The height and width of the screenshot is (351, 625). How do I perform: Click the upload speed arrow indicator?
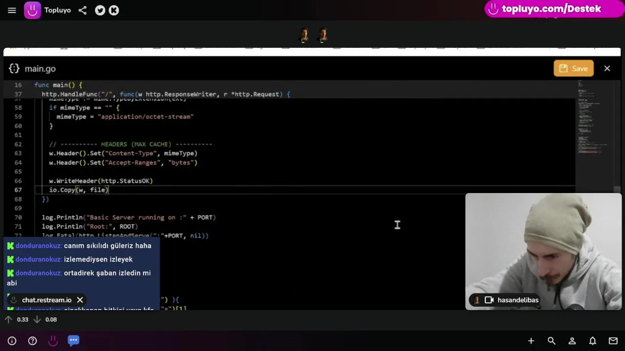coord(8,319)
